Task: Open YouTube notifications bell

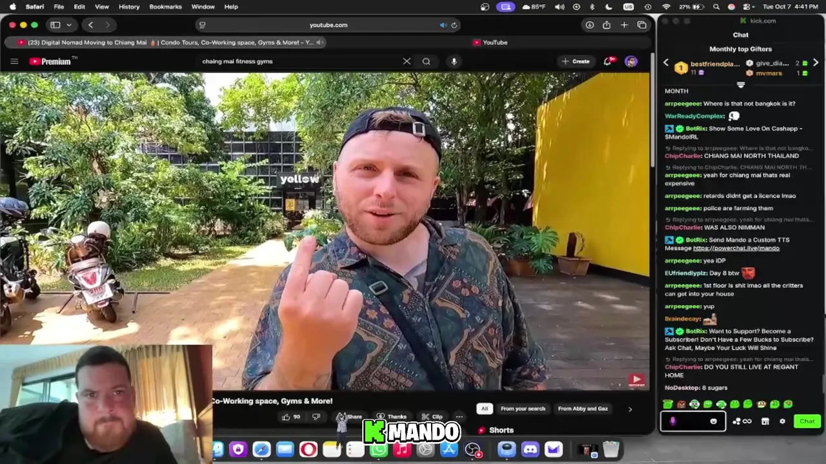Action: pyautogui.click(x=607, y=61)
